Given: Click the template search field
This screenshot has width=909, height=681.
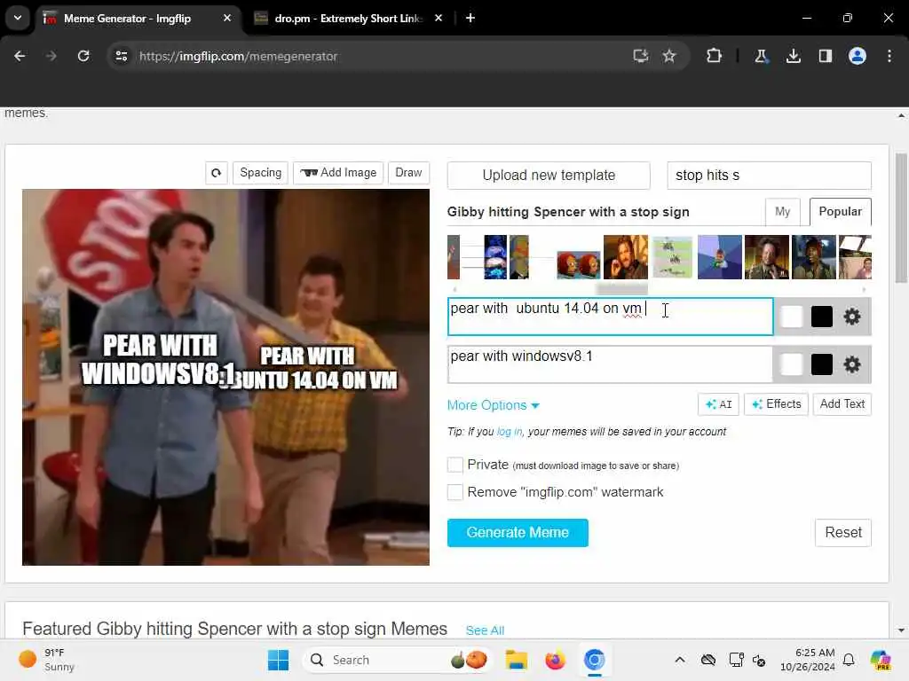Looking at the screenshot, I should point(769,175).
